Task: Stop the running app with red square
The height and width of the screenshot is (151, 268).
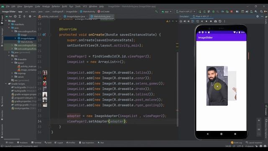Action: (x=232, y=11)
